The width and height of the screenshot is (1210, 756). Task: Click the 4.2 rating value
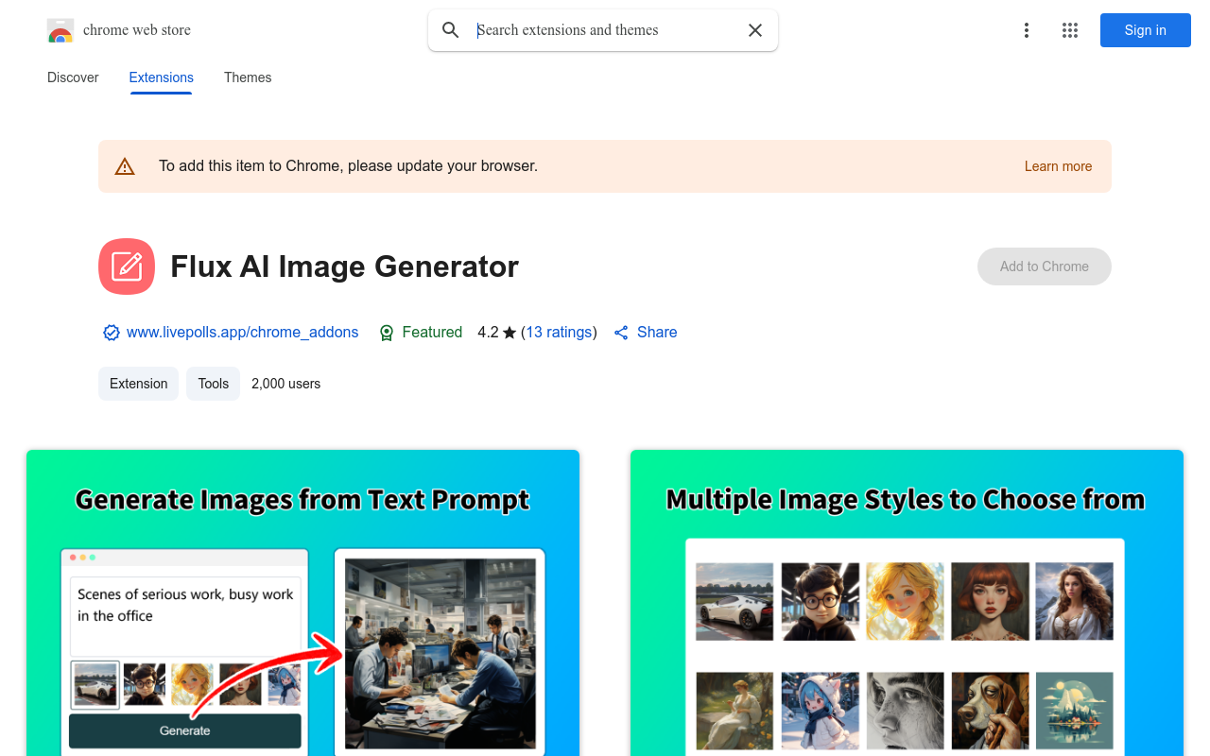coord(488,333)
